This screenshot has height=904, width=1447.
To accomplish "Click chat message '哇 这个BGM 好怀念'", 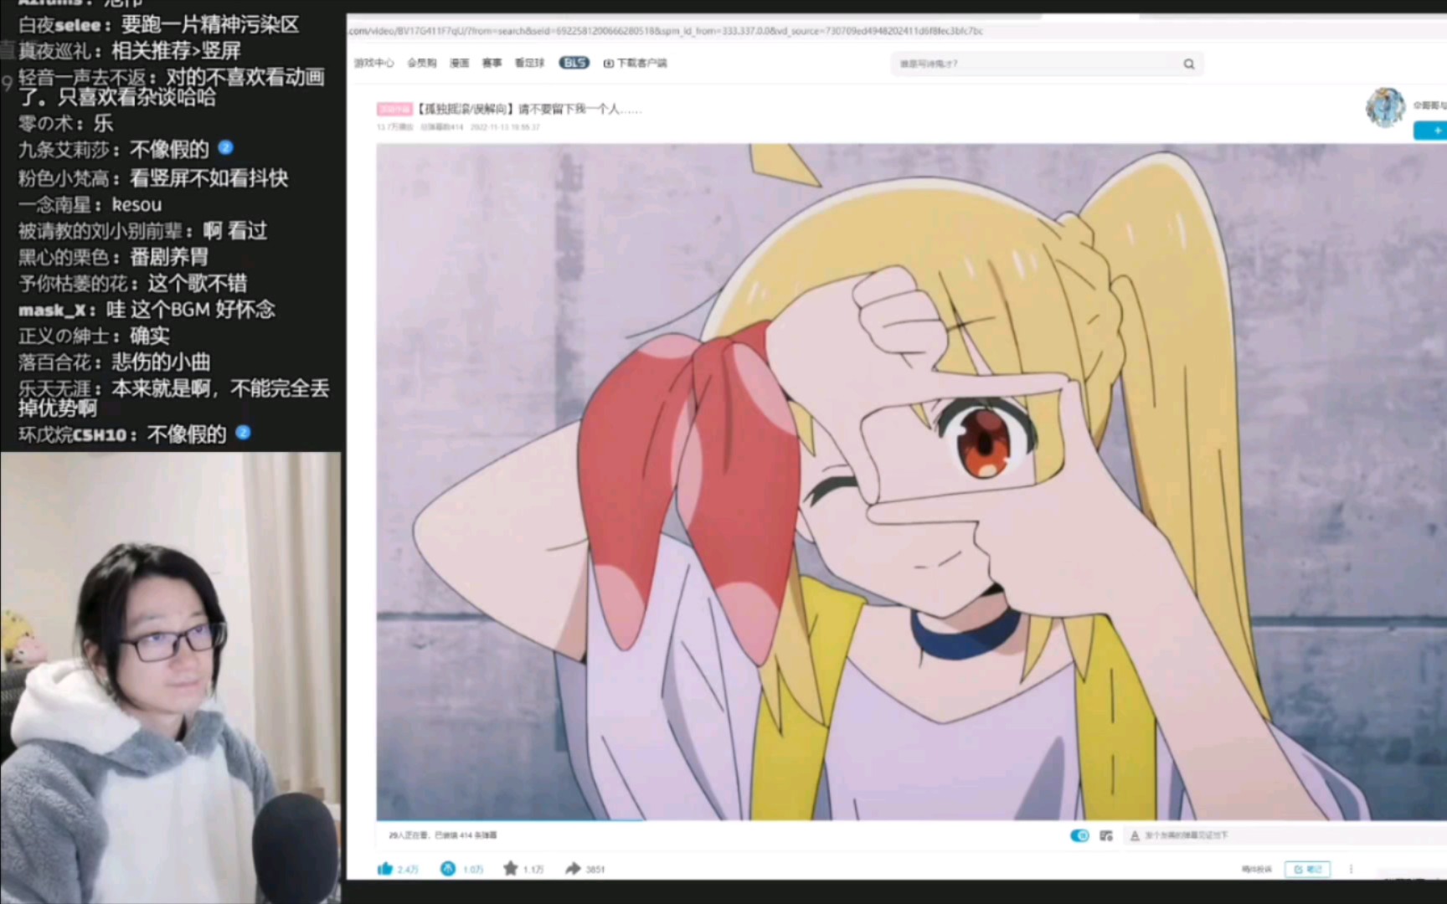I will pos(190,310).
